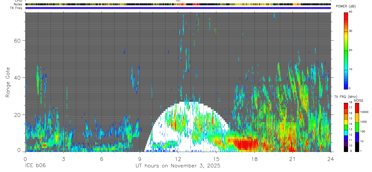Viewport: 372px width, 172px height.
Task: Click the TX Freq row label at top
Action: tap(16, 8)
